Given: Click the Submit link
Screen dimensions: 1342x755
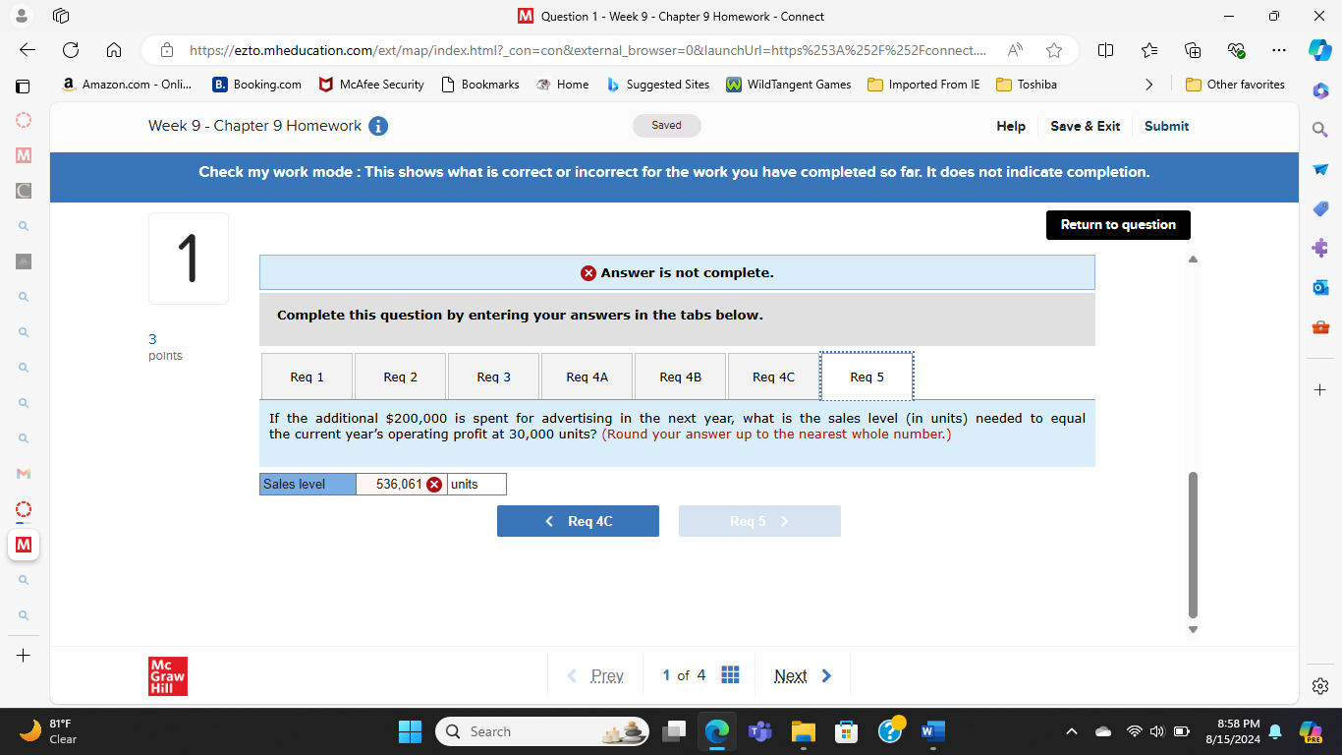Looking at the screenshot, I should pyautogui.click(x=1165, y=126).
